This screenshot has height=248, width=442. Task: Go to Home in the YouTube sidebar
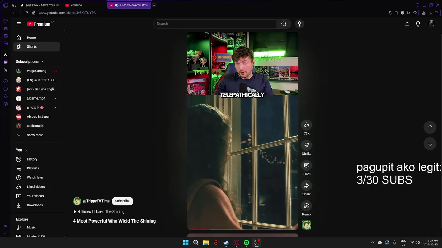pyautogui.click(x=37, y=38)
